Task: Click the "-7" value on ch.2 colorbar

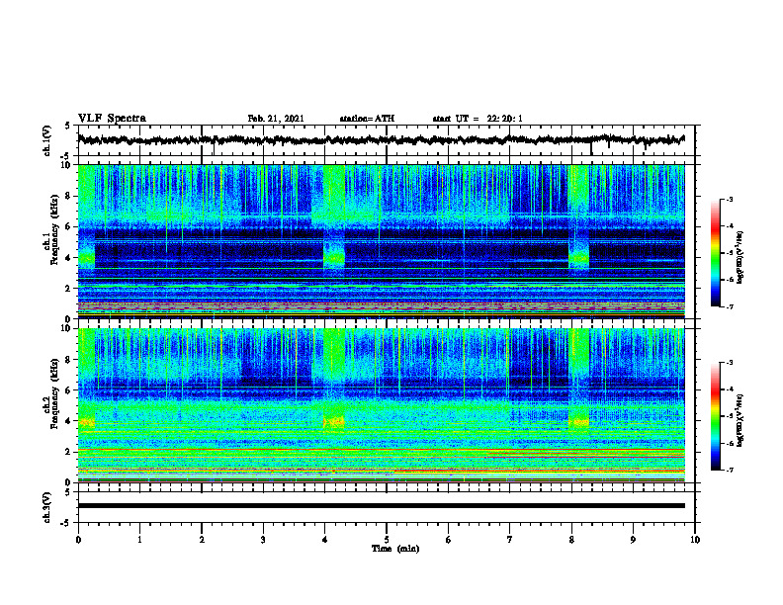Action: coord(729,470)
